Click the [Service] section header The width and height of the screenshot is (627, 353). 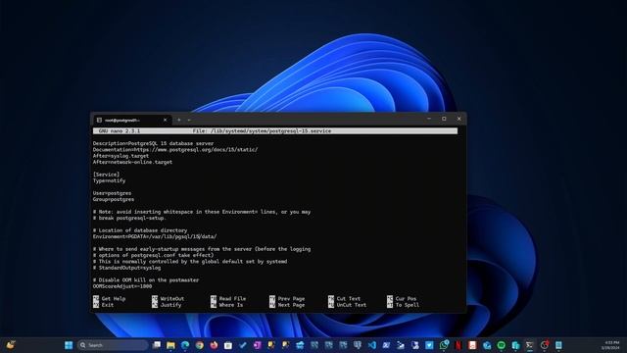point(106,175)
